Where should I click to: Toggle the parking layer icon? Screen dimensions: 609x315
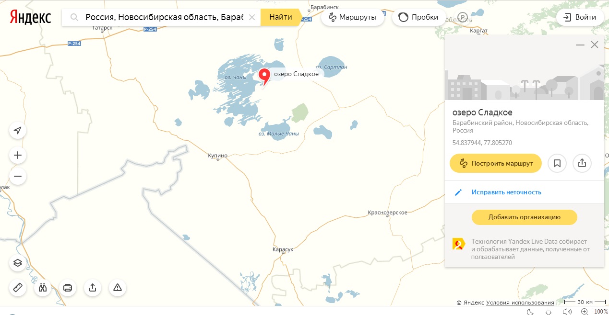(x=463, y=17)
